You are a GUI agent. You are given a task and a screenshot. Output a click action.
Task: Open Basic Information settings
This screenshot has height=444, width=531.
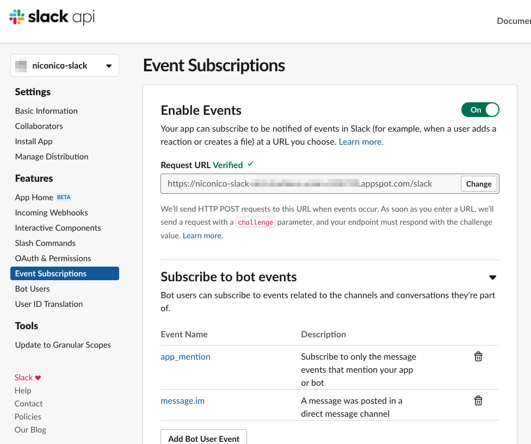coord(46,111)
